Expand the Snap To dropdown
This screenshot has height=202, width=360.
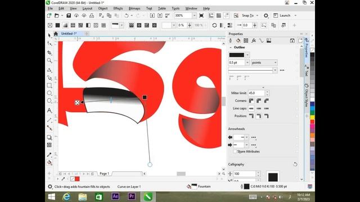pos(257,16)
